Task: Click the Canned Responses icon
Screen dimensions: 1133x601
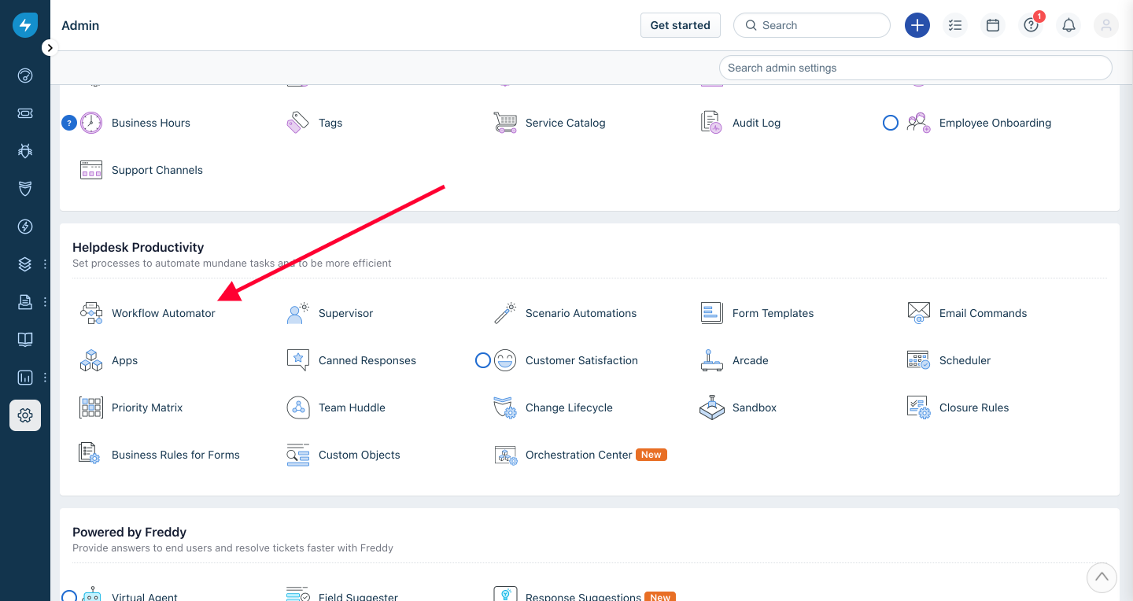Action: [x=298, y=360]
